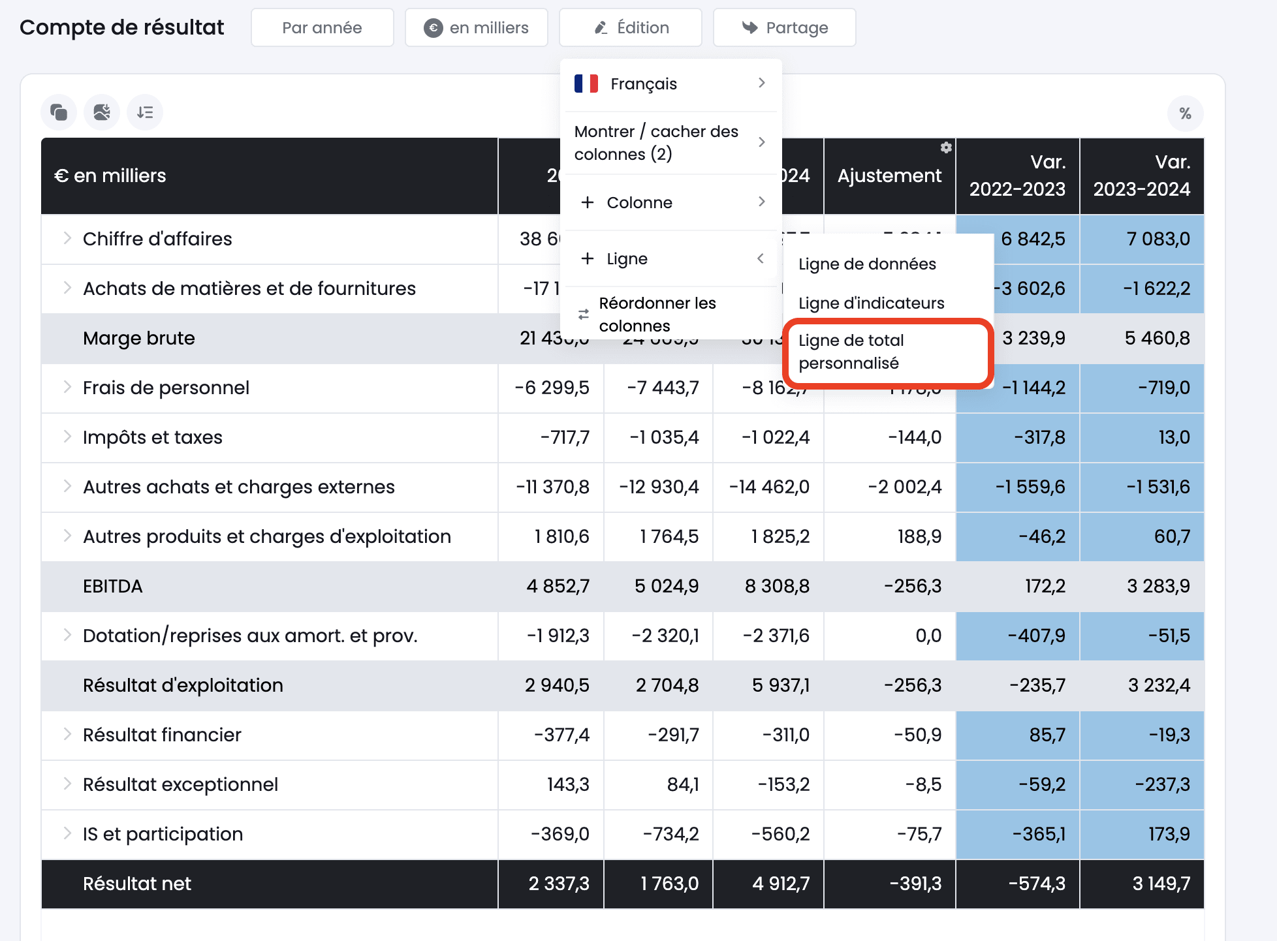
Task: Click the Résultat net row label
Action: pos(137,884)
